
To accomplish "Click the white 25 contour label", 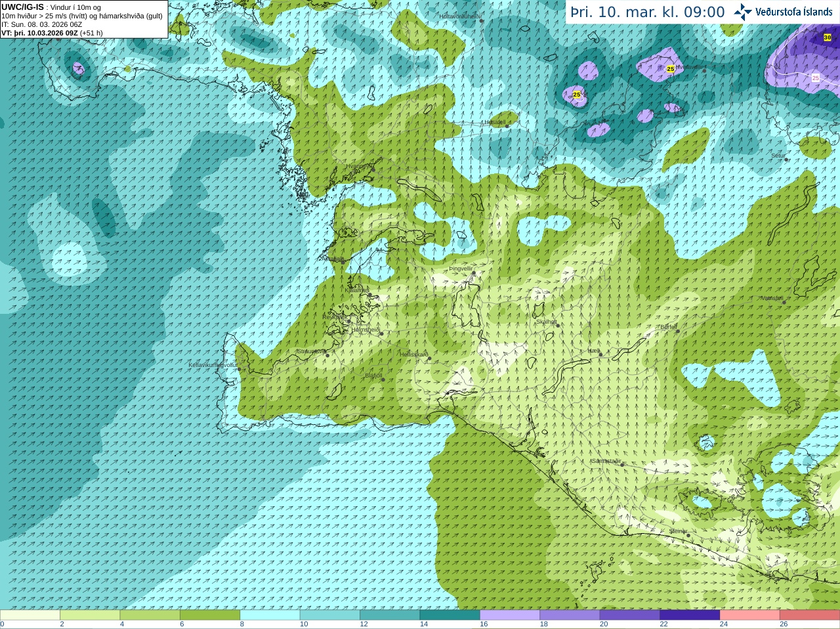I will [x=816, y=77].
